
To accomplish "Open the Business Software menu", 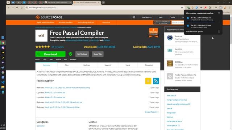I will tap(66, 22).
